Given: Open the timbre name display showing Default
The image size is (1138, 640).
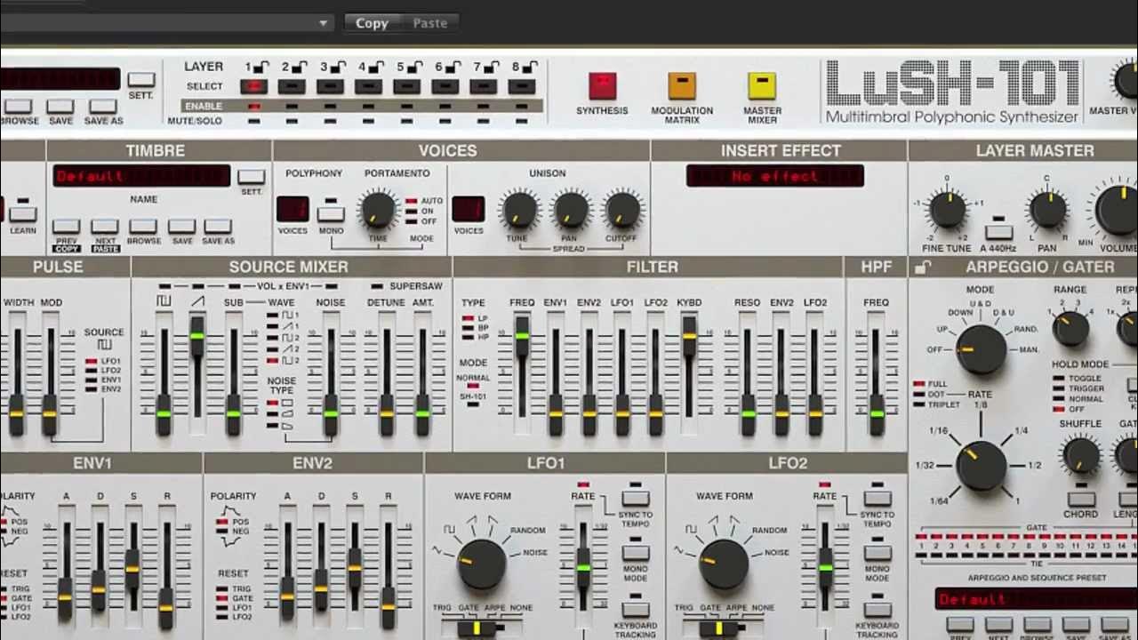Looking at the screenshot, I should point(141,176).
